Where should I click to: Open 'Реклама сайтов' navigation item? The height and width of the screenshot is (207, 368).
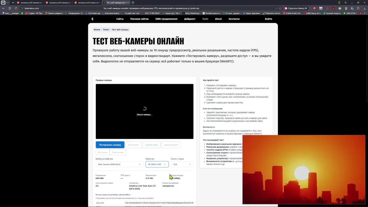[139, 19]
